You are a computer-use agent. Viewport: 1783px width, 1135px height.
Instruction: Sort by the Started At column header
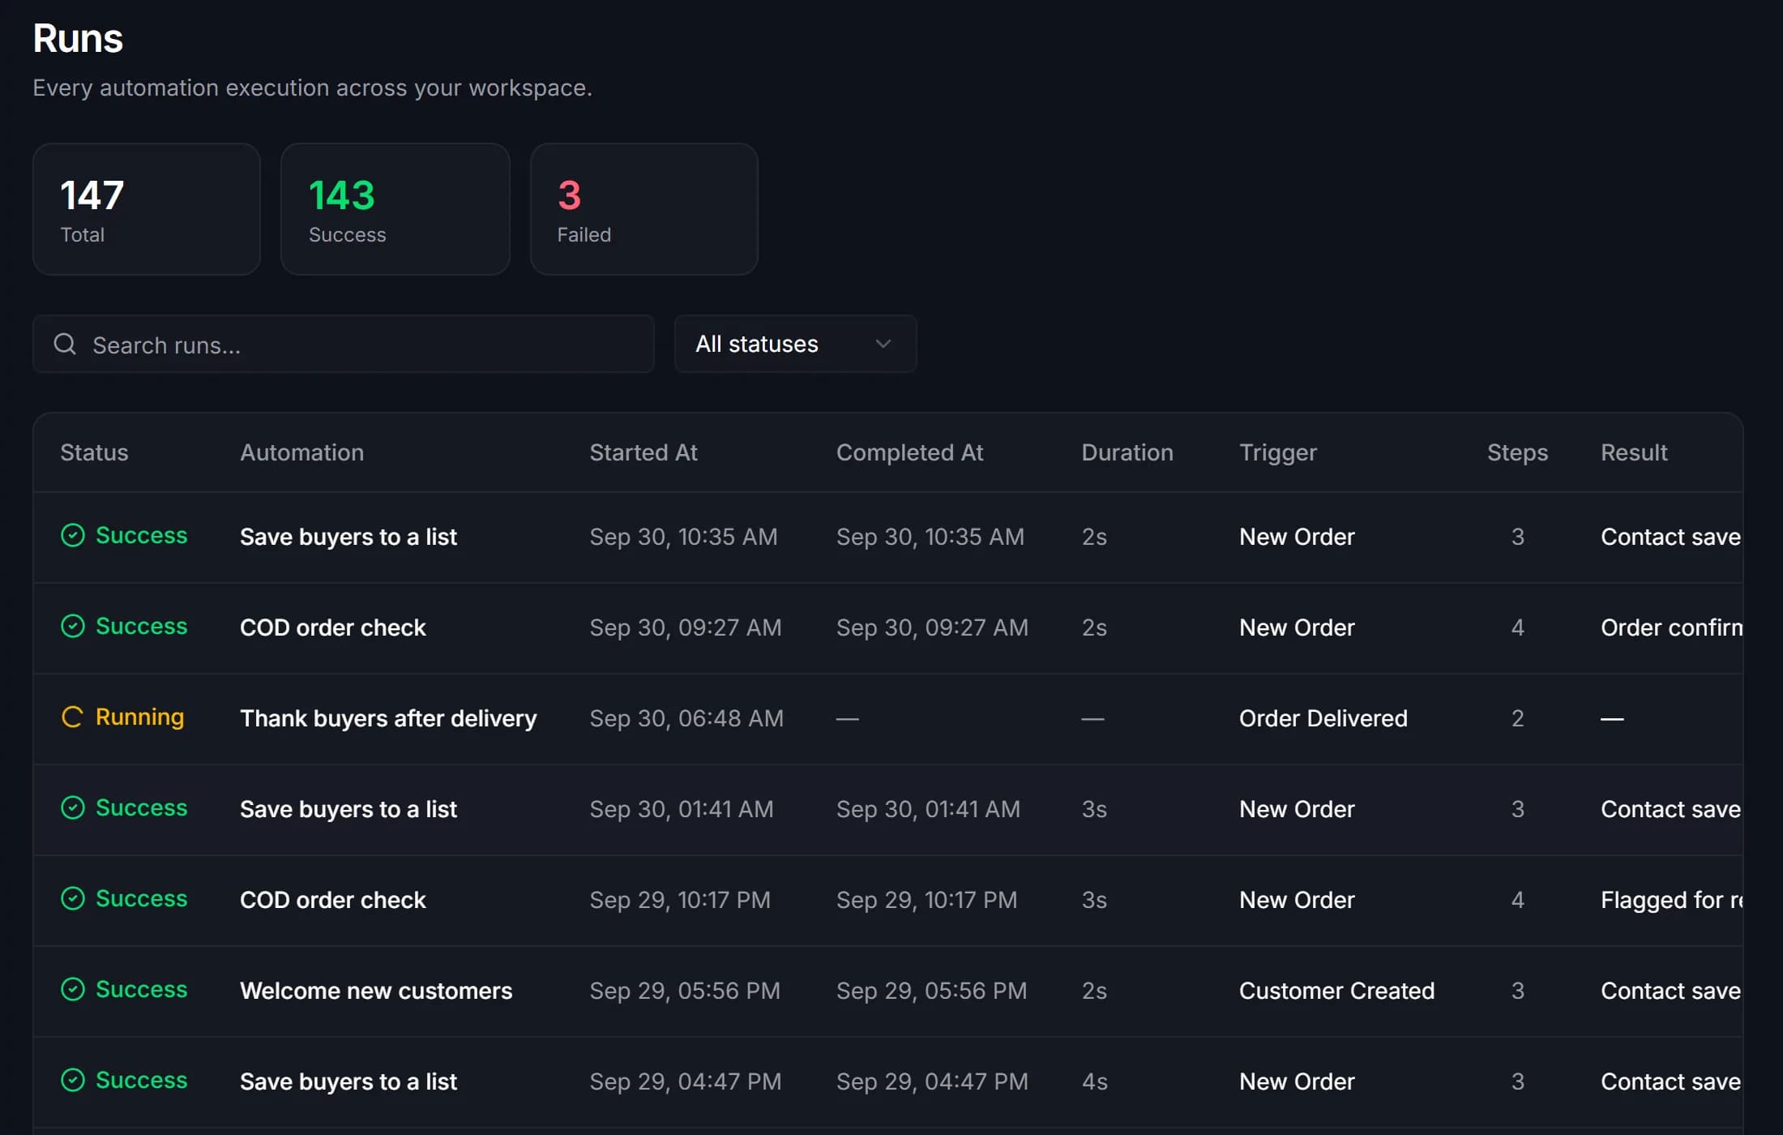pos(644,452)
